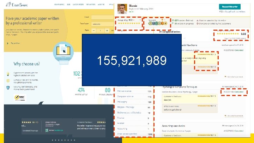Viewport: 254px width, 143px height.
Task: Click welcome again friend comment stars
Action: [x=204, y=106]
